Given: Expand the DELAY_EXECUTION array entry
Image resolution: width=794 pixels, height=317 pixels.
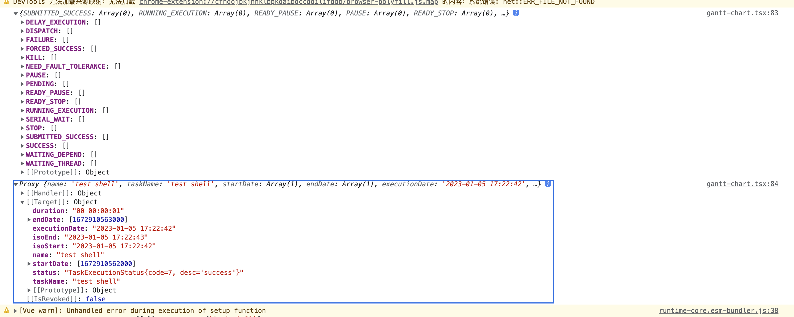Looking at the screenshot, I should pos(22,22).
